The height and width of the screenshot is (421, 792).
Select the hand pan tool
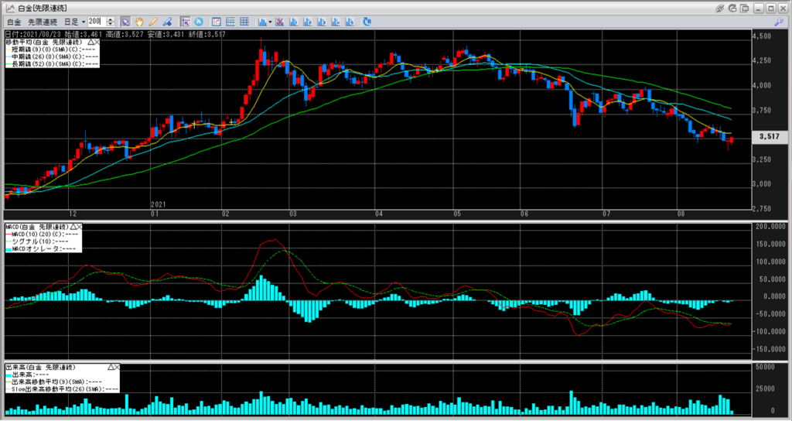pyautogui.click(x=139, y=22)
